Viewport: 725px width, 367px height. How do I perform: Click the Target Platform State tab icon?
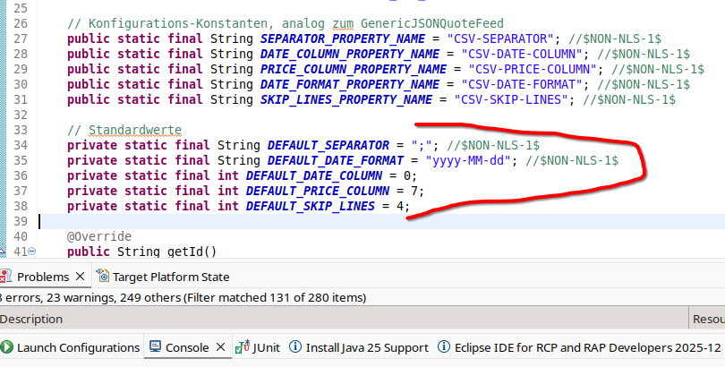pyautogui.click(x=103, y=277)
